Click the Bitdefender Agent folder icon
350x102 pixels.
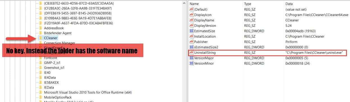coord(40,33)
